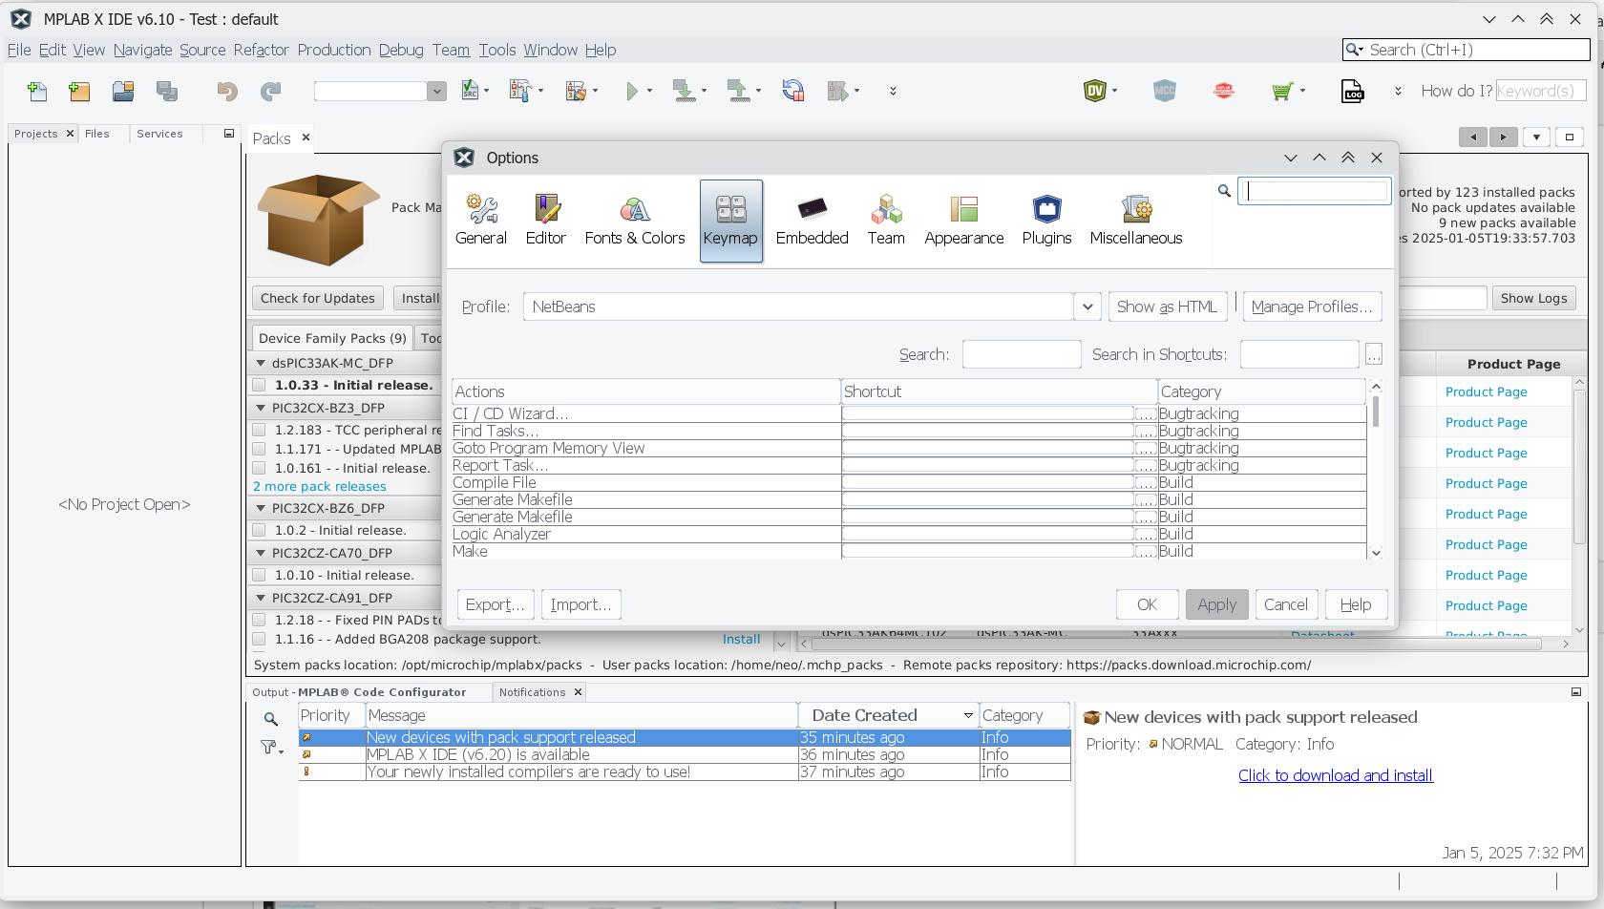The height and width of the screenshot is (909, 1604).
Task: Open the Appearance category in Options
Action: [x=963, y=221]
